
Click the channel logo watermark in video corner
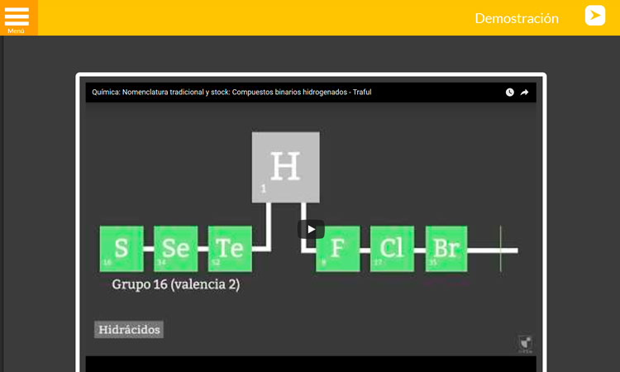coord(524,342)
